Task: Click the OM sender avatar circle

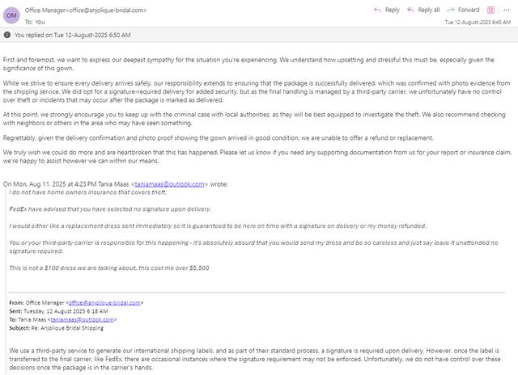Action: coord(11,15)
